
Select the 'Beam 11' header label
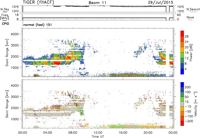pyautogui.click(x=97, y=3)
